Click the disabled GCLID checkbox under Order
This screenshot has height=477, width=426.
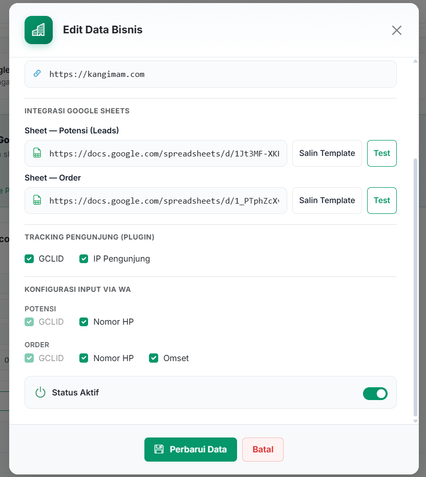point(29,358)
